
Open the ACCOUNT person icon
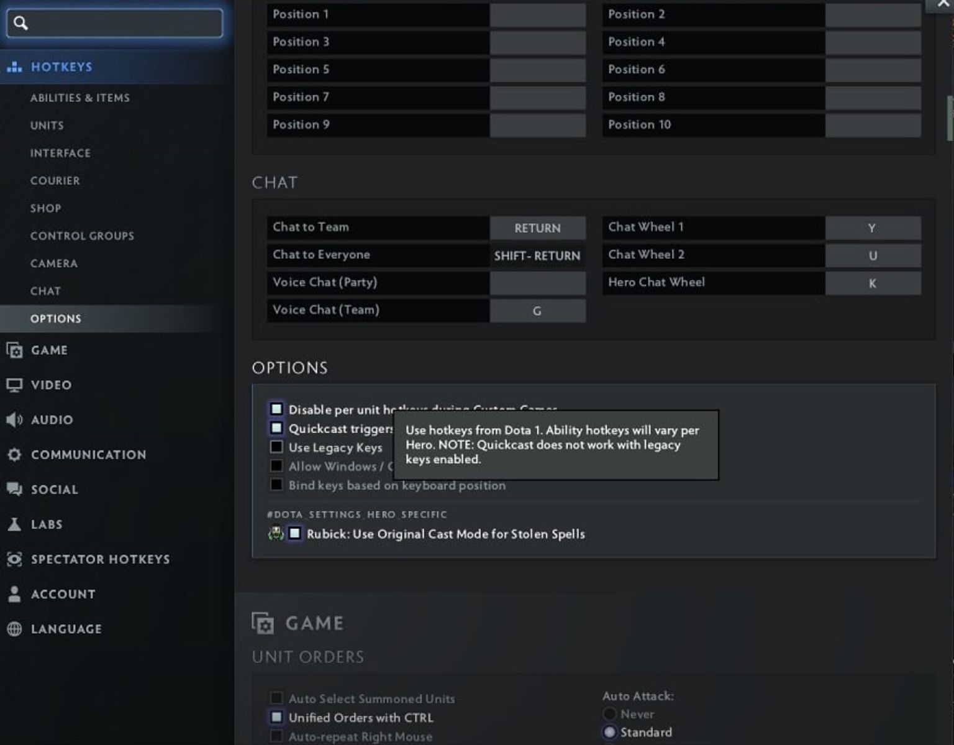(x=14, y=594)
